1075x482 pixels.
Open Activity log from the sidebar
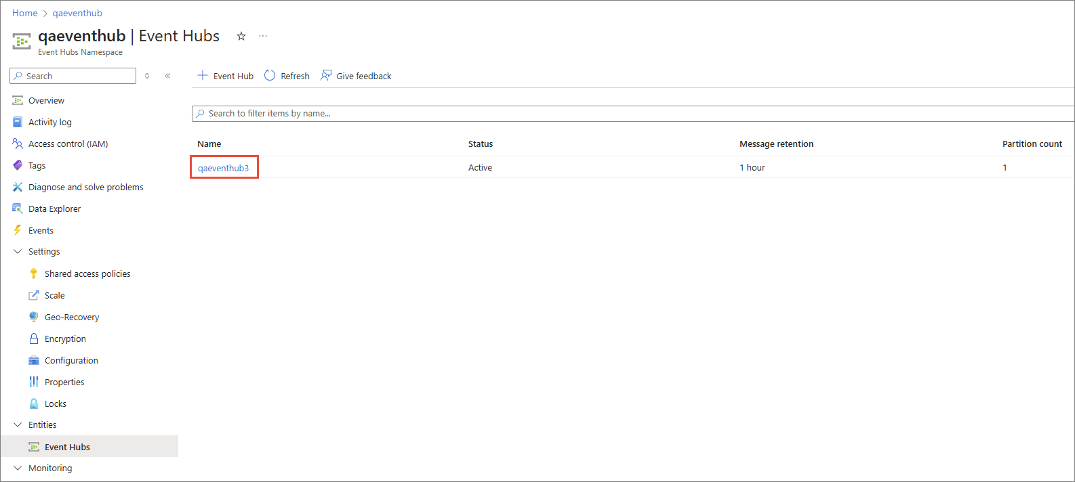49,123
